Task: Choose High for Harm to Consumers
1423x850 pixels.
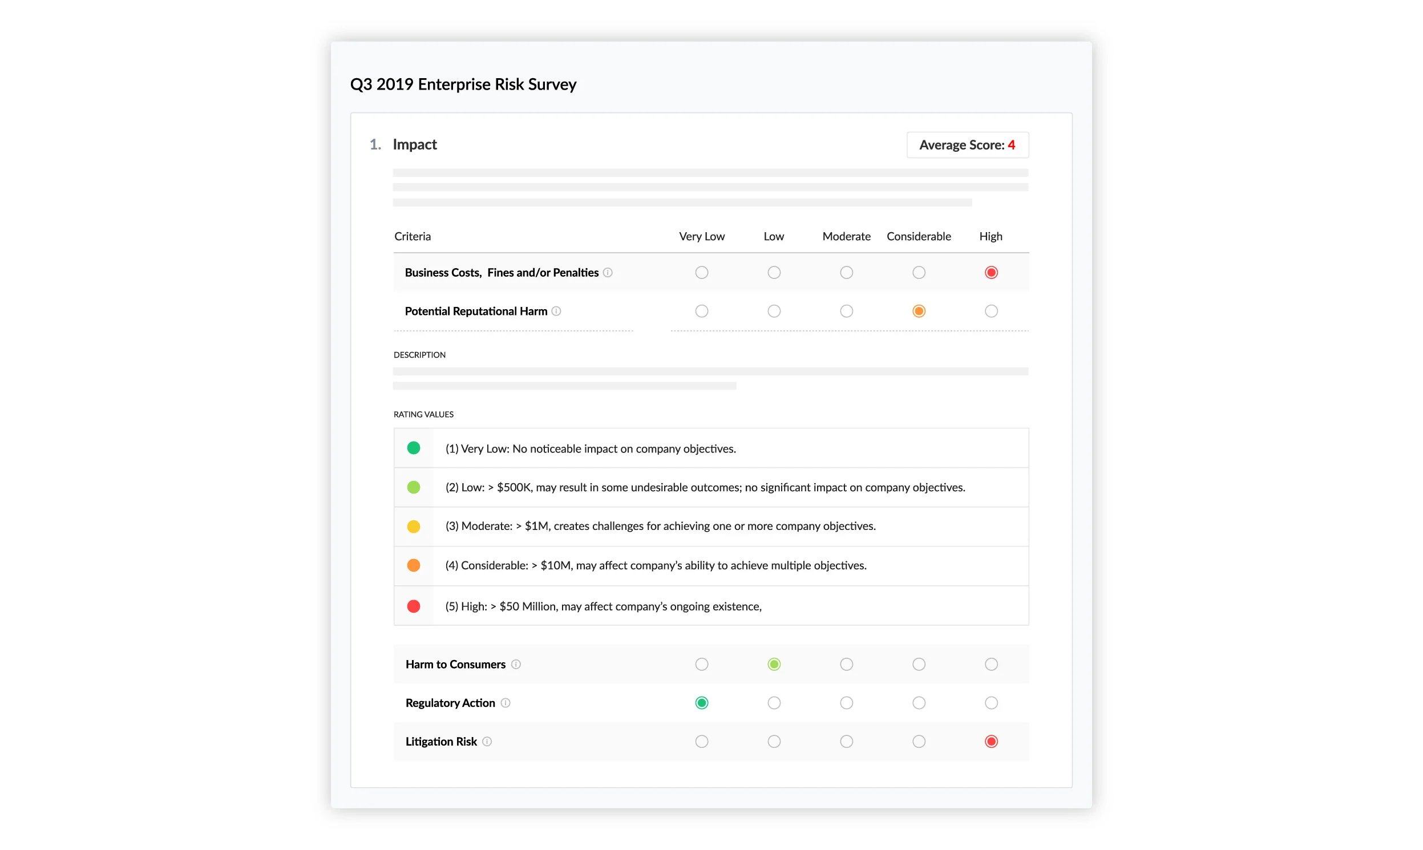Action: 992,665
